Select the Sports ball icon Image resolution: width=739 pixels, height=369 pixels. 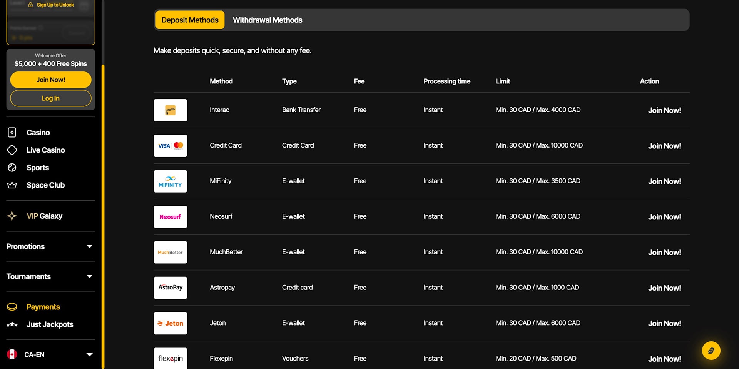[12, 168]
